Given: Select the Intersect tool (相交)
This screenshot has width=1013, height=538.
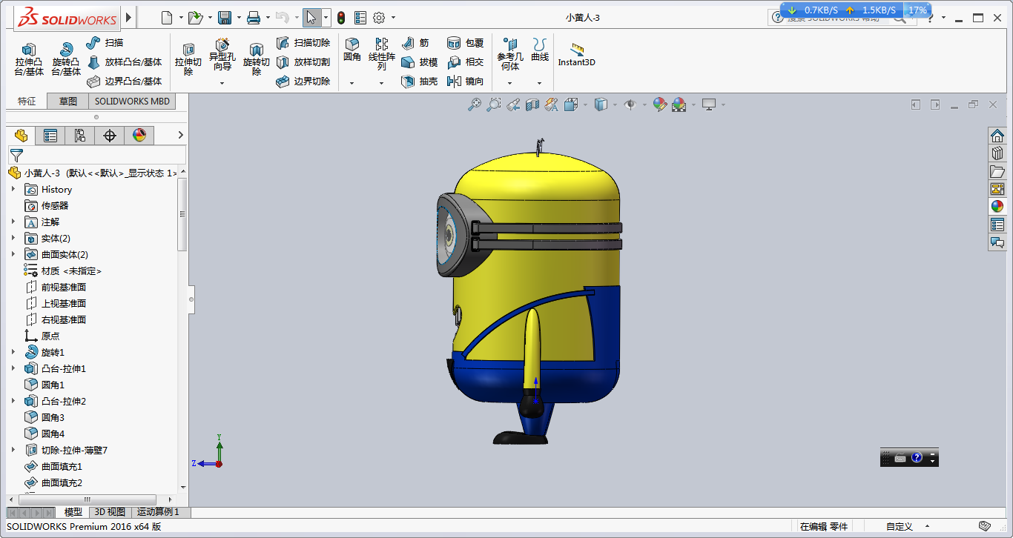Looking at the screenshot, I should point(465,62).
